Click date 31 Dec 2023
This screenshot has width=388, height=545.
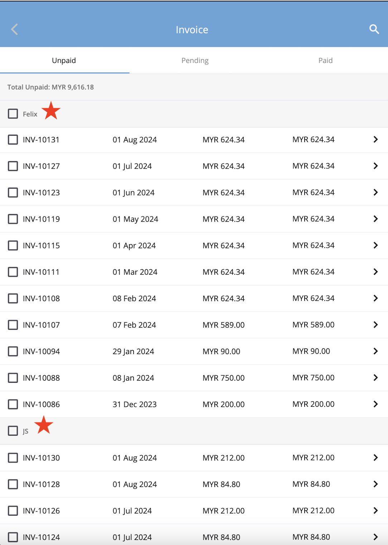(x=135, y=405)
